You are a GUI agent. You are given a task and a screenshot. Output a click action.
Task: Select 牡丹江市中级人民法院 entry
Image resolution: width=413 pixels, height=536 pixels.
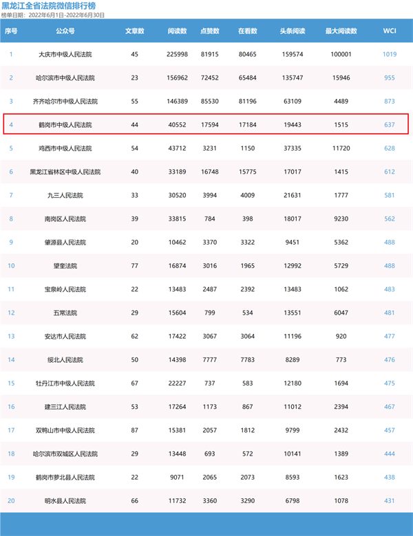65,383
